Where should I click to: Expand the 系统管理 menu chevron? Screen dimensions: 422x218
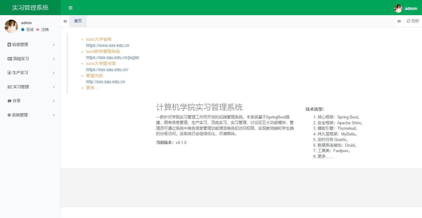[x=54, y=115]
